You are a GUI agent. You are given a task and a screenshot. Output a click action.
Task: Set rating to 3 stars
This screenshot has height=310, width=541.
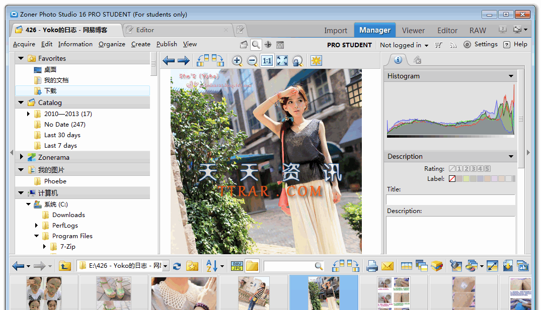pyautogui.click(x=474, y=168)
